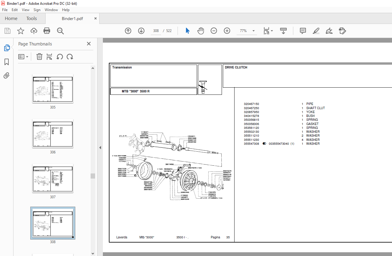The image size is (392, 256).
Task: Click the SHAFT CLUT description
Action: (x=316, y=108)
